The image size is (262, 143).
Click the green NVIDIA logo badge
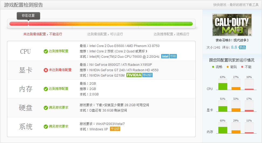click(x=134, y=75)
